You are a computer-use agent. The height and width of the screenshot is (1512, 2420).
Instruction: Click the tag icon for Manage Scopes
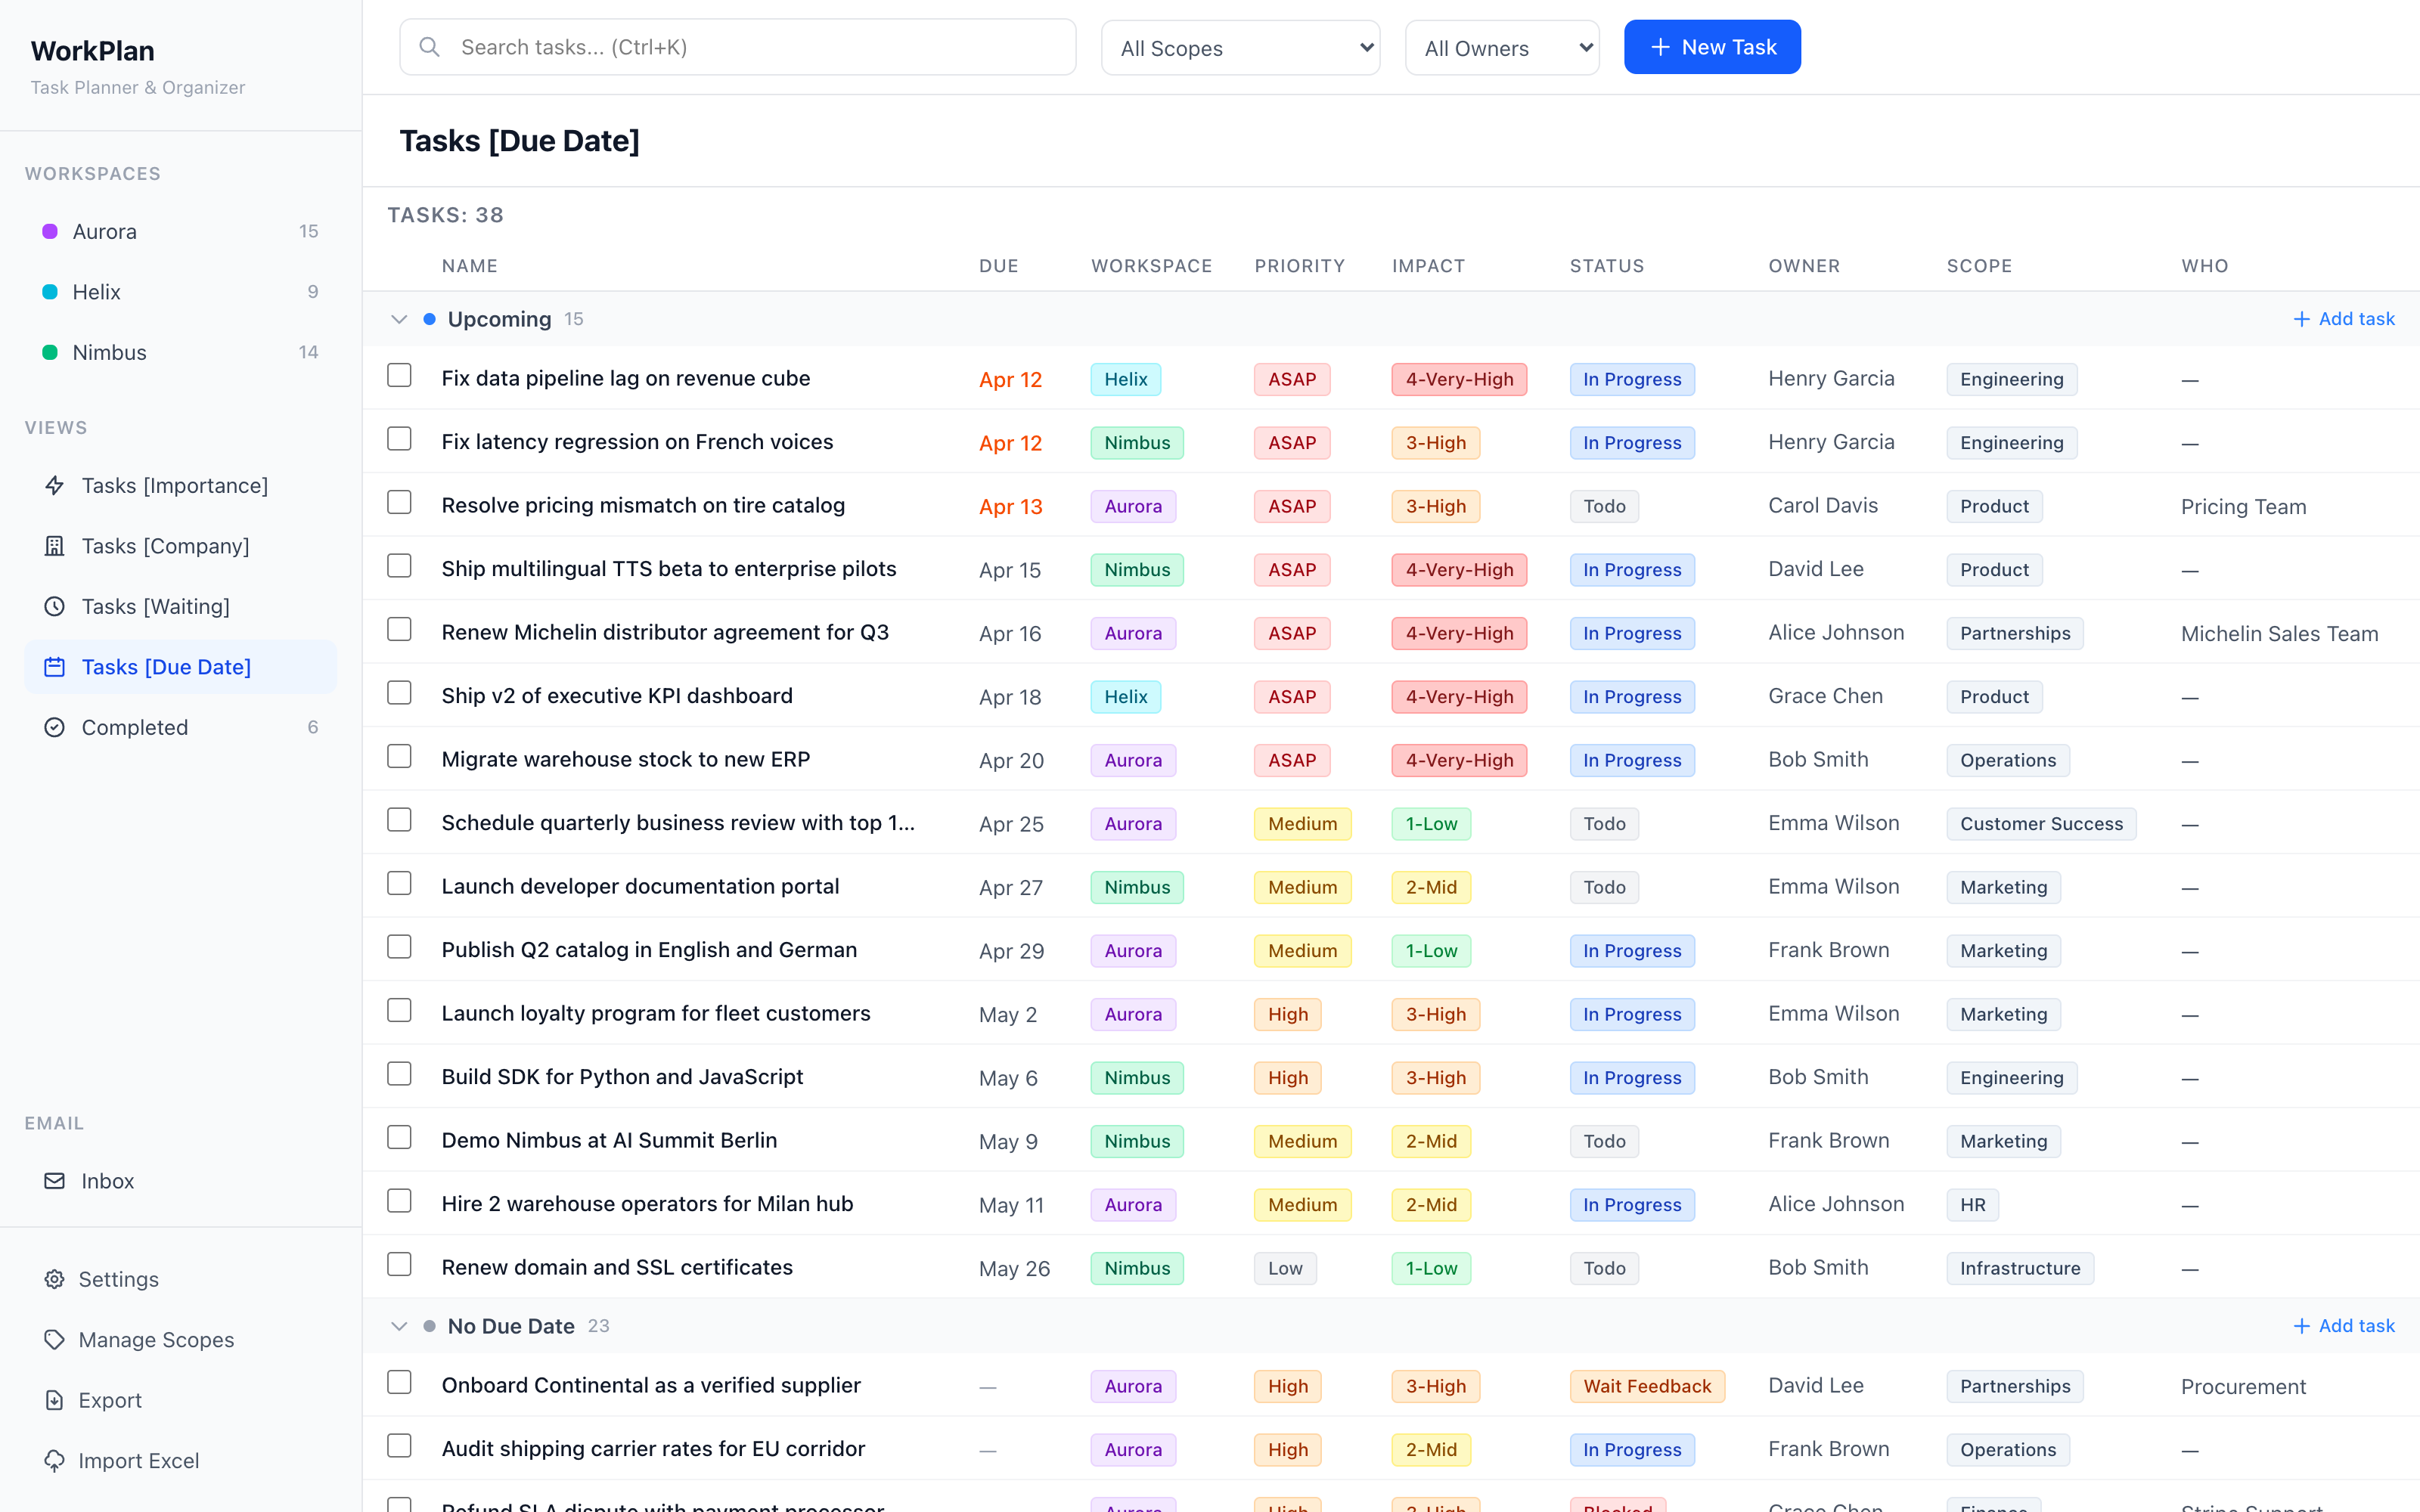coord(54,1340)
